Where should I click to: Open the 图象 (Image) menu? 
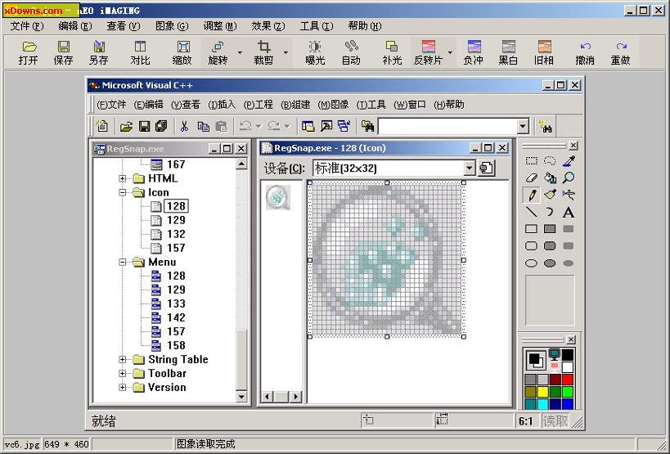coord(172,26)
